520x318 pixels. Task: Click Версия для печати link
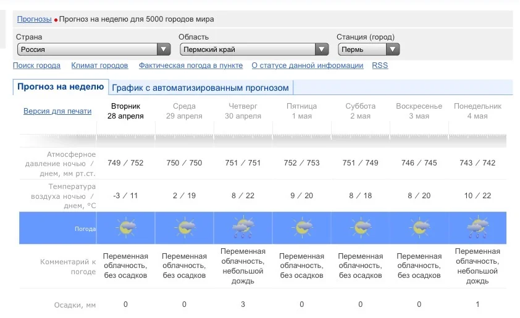(57, 111)
